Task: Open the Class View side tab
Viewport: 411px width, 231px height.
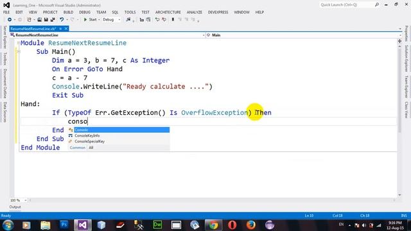Action: [407, 110]
